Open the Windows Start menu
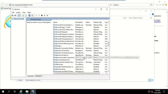 click(x=3, y=92)
